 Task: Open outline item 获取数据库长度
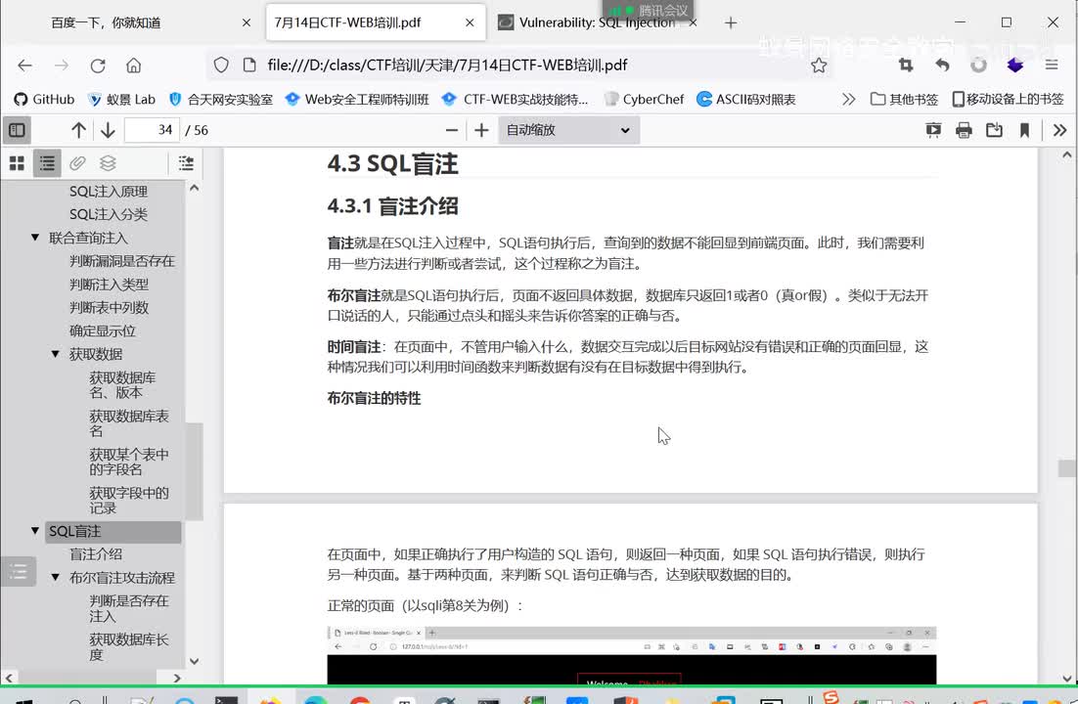[x=128, y=647]
